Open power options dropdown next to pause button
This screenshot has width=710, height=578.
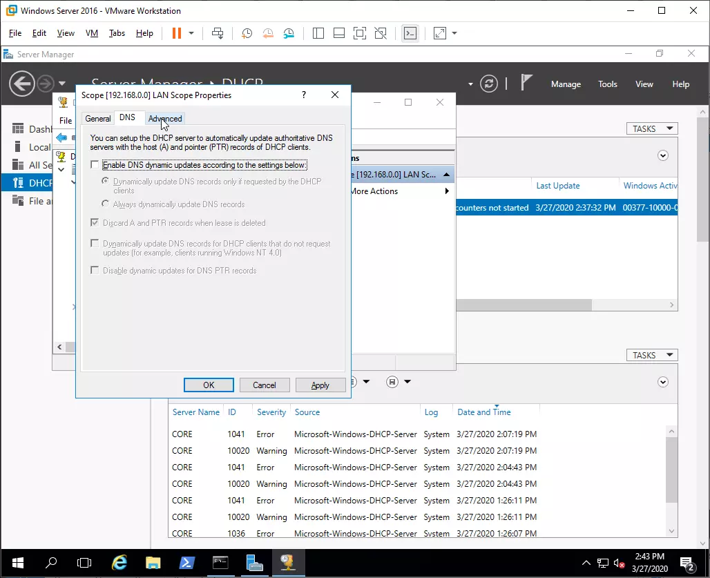tap(191, 33)
